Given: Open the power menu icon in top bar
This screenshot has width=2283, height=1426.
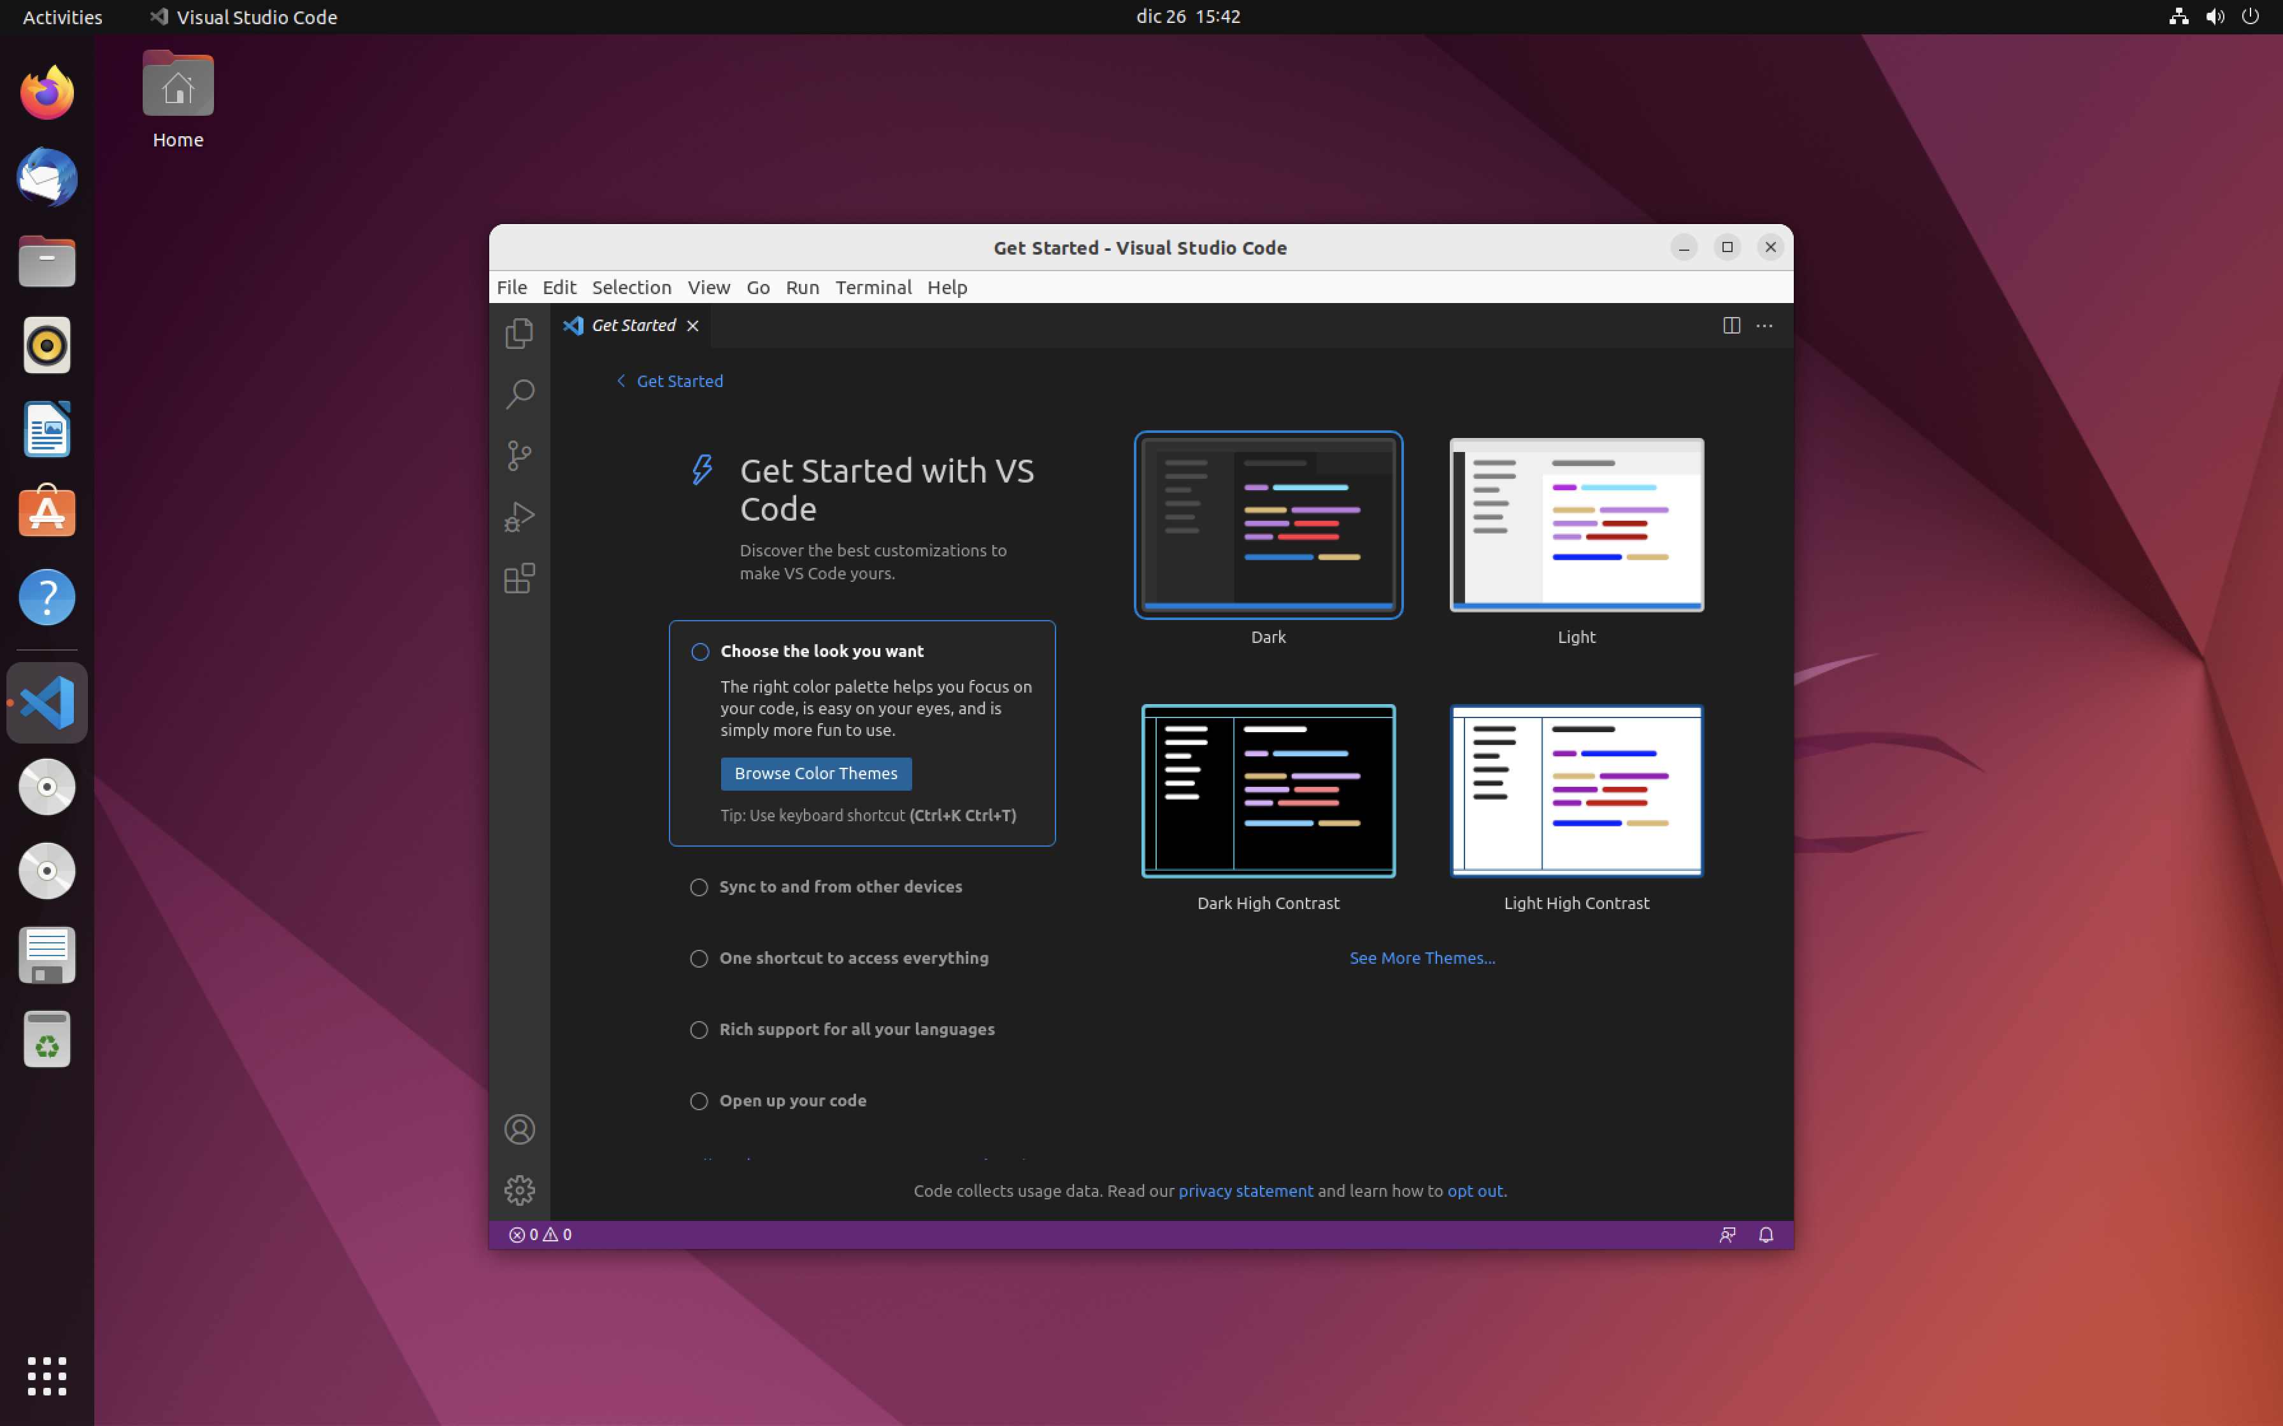Looking at the screenshot, I should (2251, 17).
